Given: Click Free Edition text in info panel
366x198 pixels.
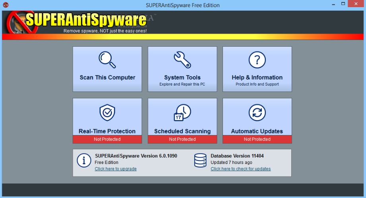Looking at the screenshot, I should pos(107,162).
